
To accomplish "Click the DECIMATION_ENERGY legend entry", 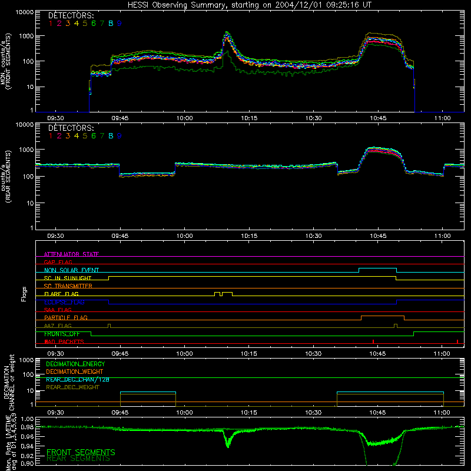I will [x=75, y=364].
